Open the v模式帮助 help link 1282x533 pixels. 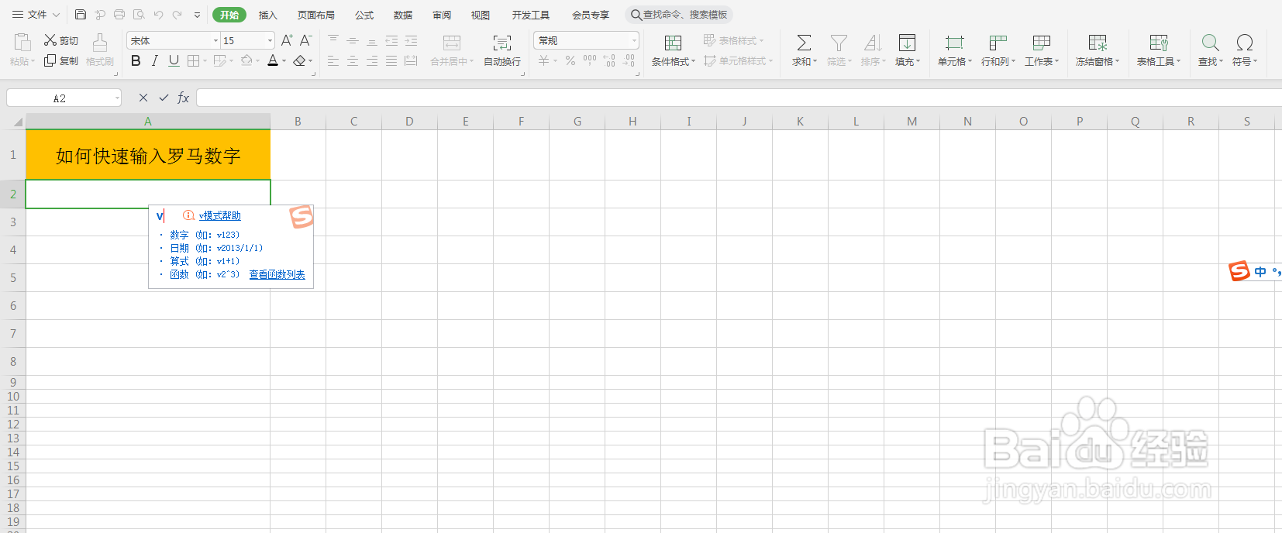220,215
